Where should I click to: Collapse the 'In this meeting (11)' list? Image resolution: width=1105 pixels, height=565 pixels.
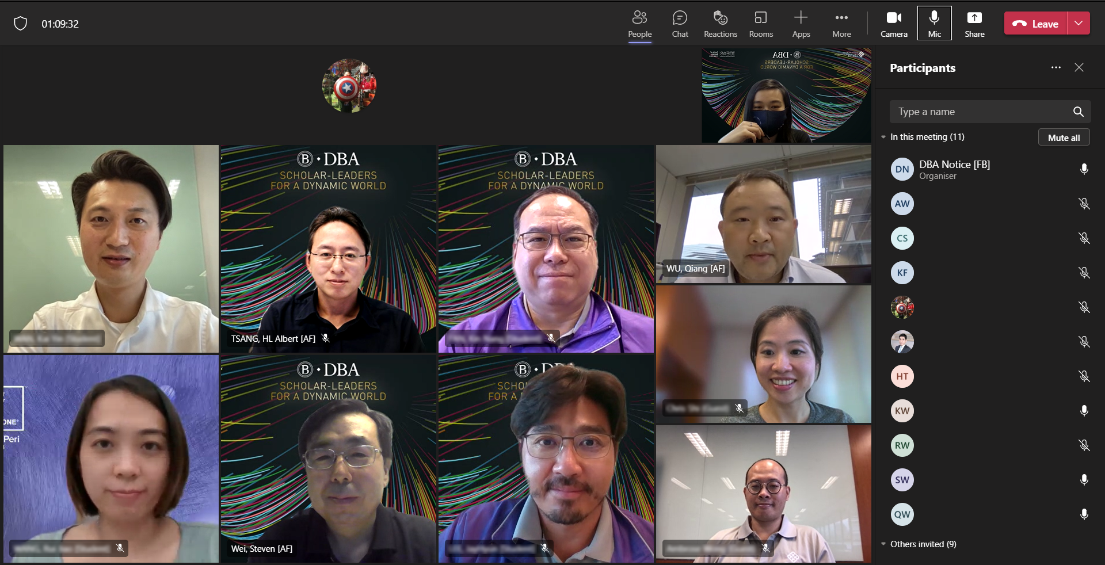[x=883, y=137]
